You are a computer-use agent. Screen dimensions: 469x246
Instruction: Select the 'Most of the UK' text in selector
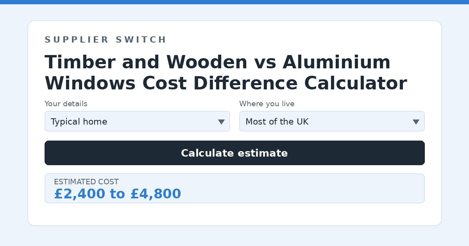point(277,122)
